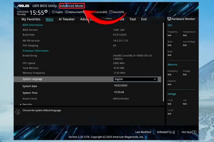Click the CPU Temperature label
The image size is (214, 142).
point(189,32)
